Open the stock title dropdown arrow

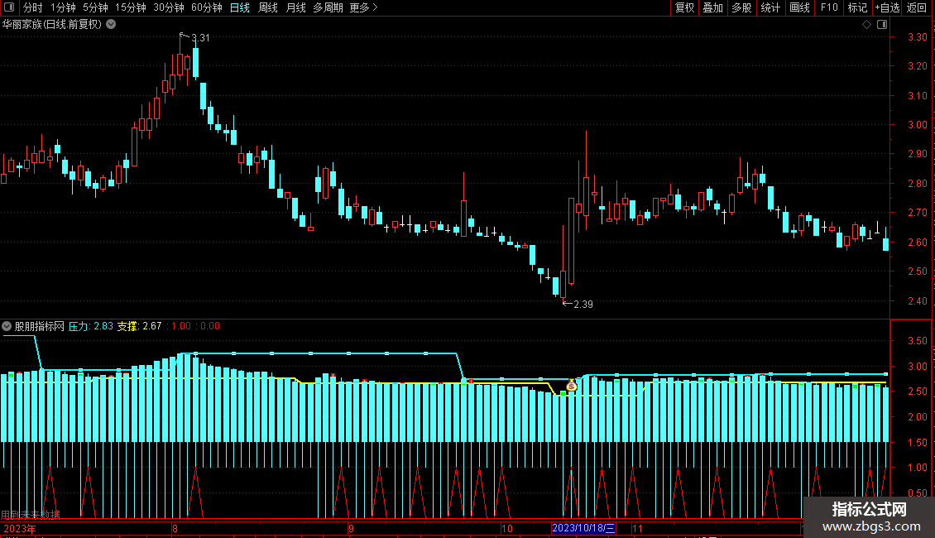tap(111, 25)
